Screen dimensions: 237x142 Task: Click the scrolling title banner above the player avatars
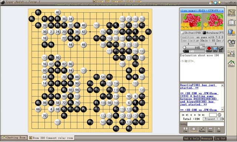coord(202,11)
